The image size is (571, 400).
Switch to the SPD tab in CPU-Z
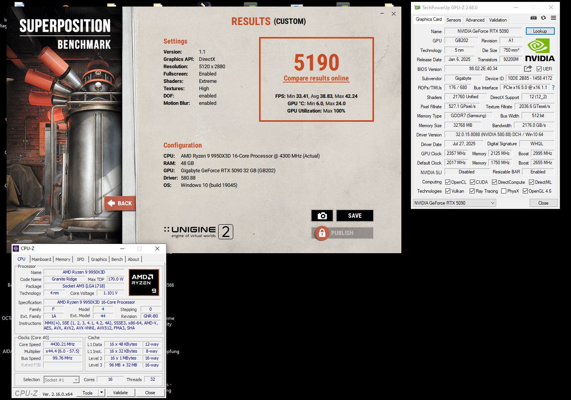click(80, 259)
